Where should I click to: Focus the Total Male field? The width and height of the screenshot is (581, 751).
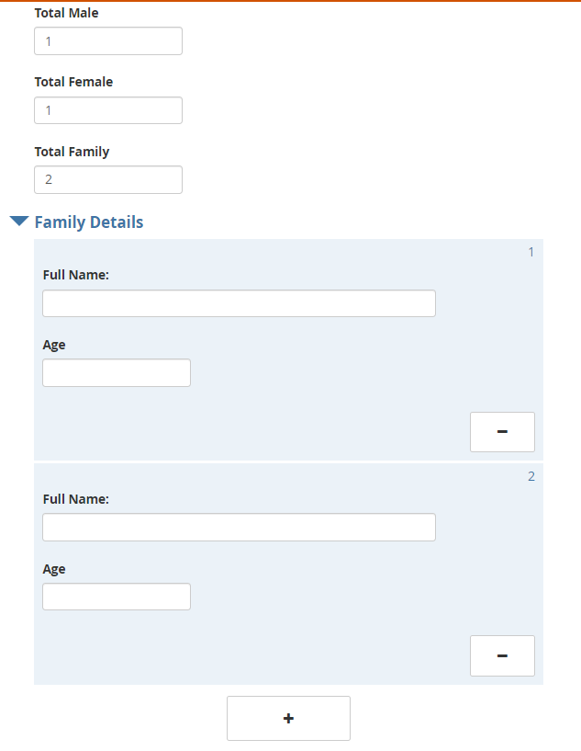108,41
